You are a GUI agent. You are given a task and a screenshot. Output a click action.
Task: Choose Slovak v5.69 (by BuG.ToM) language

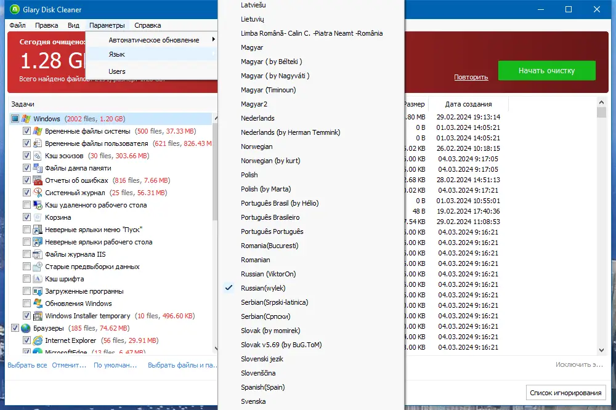tap(282, 345)
